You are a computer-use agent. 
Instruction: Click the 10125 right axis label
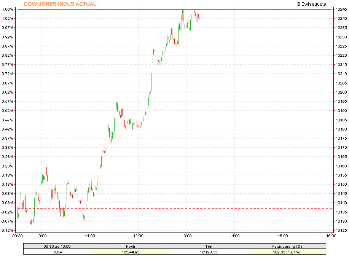[x=341, y=230]
